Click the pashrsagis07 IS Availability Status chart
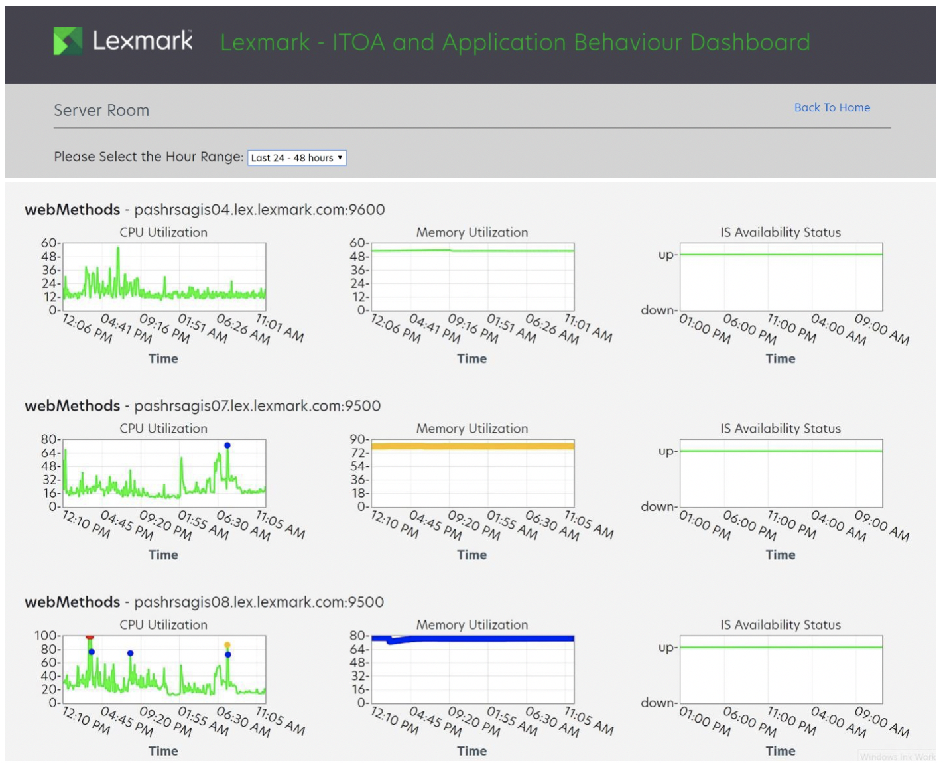Viewport: 943px width, 763px height. point(781,473)
